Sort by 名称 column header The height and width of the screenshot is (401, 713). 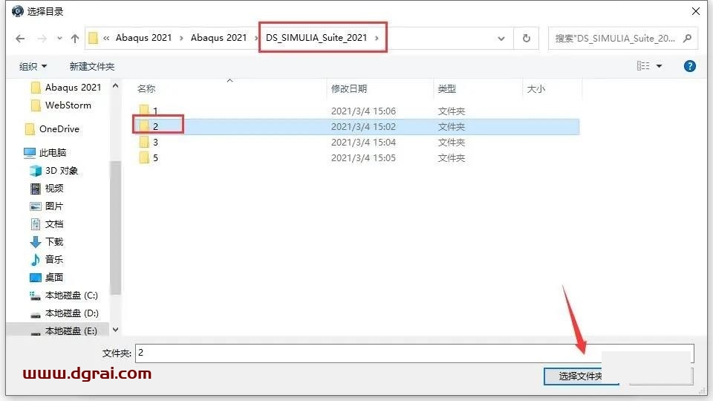click(146, 89)
